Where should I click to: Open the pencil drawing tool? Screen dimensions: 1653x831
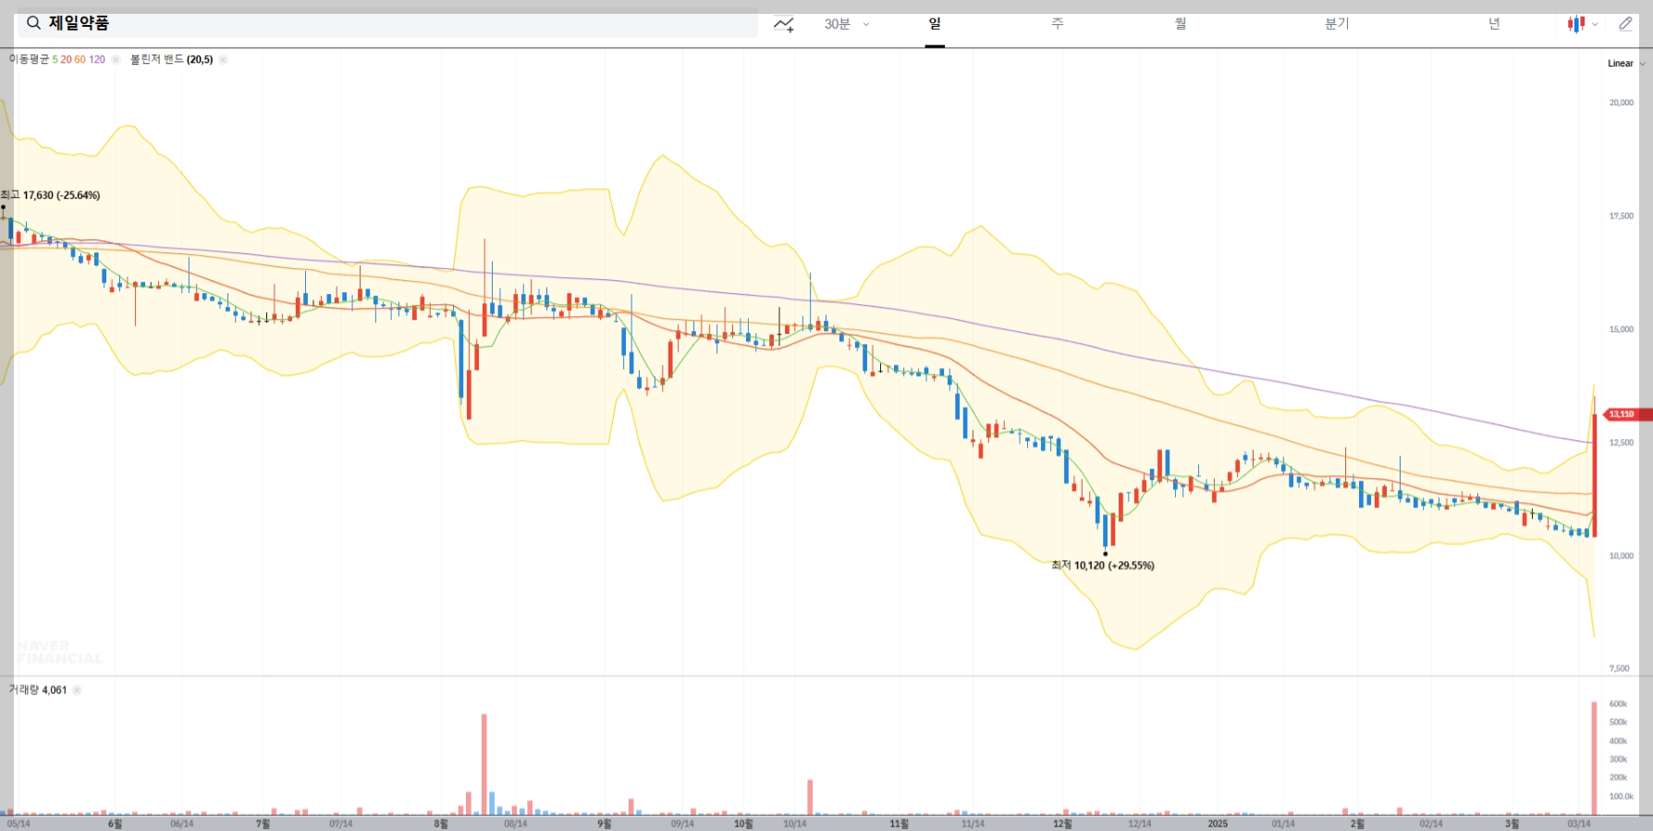click(1625, 24)
